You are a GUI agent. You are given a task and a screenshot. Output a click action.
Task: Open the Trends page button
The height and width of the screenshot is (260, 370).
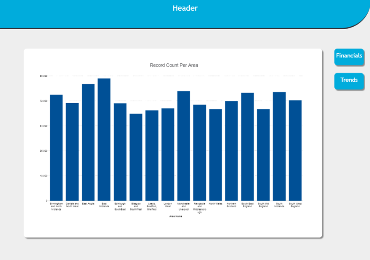(x=349, y=80)
